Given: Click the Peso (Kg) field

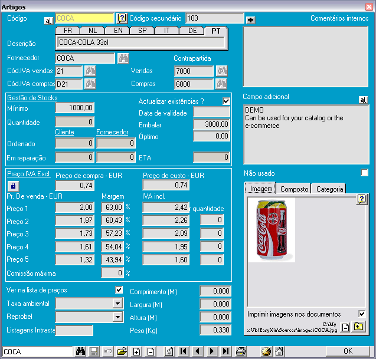Looking at the screenshot, I should (215, 330).
